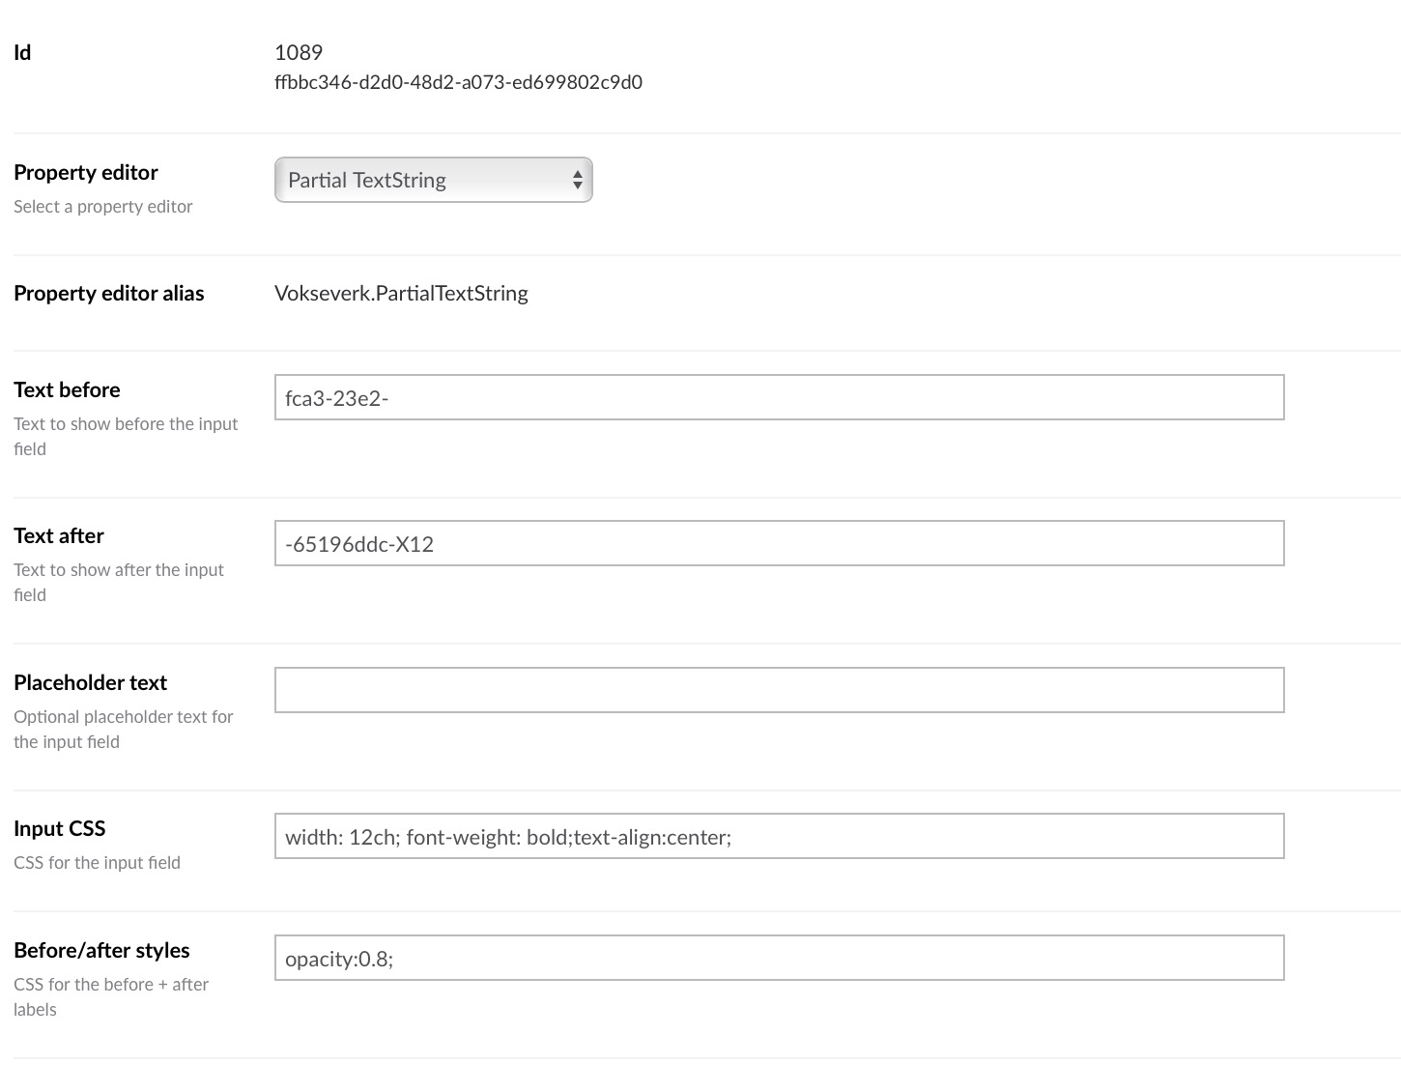Click the Text before input field
The width and height of the screenshot is (1401, 1092).
tap(779, 397)
